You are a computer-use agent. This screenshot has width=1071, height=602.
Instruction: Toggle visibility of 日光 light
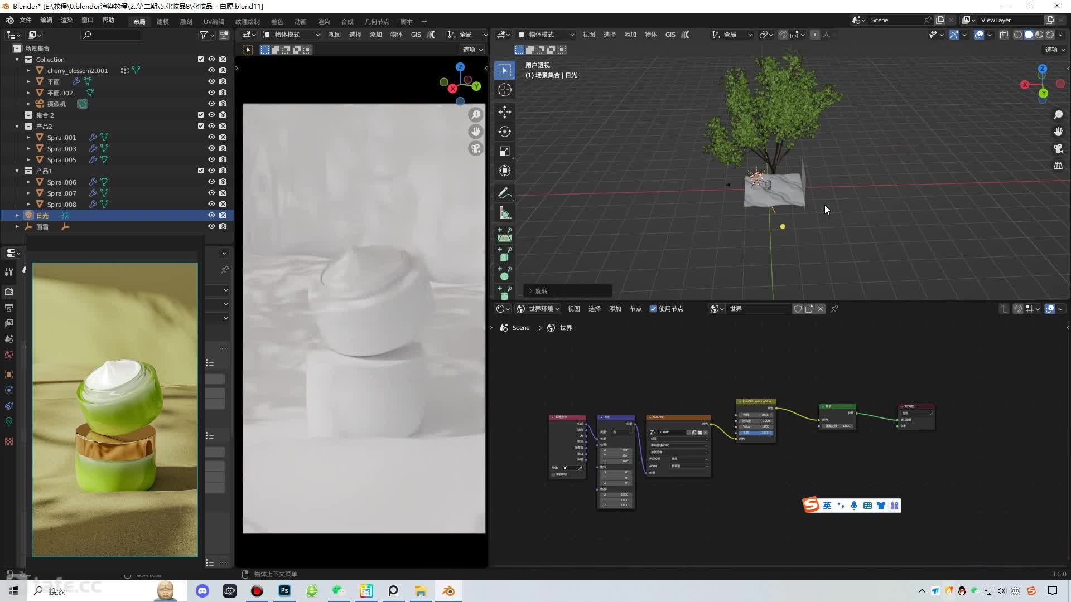tap(211, 215)
